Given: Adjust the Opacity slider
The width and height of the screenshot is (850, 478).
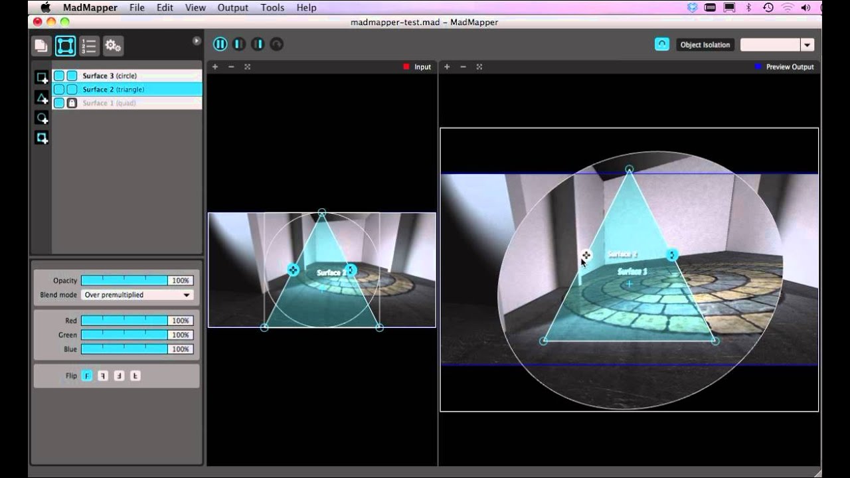Looking at the screenshot, I should (x=124, y=281).
